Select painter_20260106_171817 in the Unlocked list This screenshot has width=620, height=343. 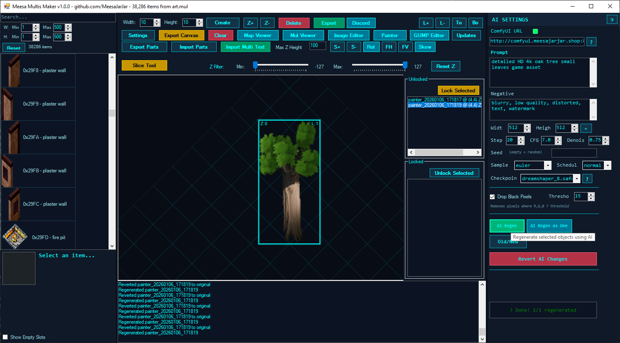(444, 100)
